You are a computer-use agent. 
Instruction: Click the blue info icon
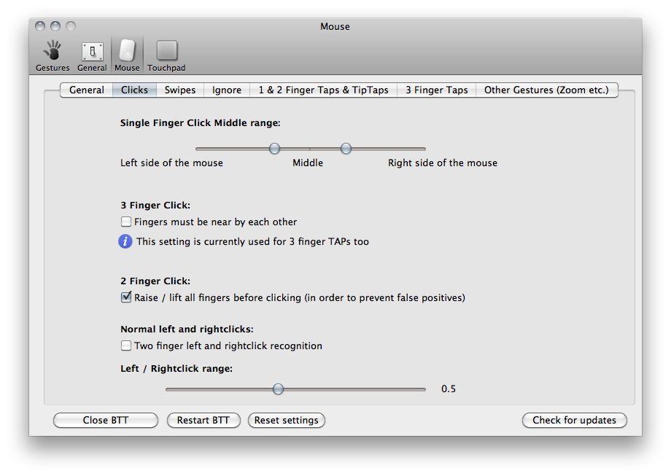click(125, 241)
